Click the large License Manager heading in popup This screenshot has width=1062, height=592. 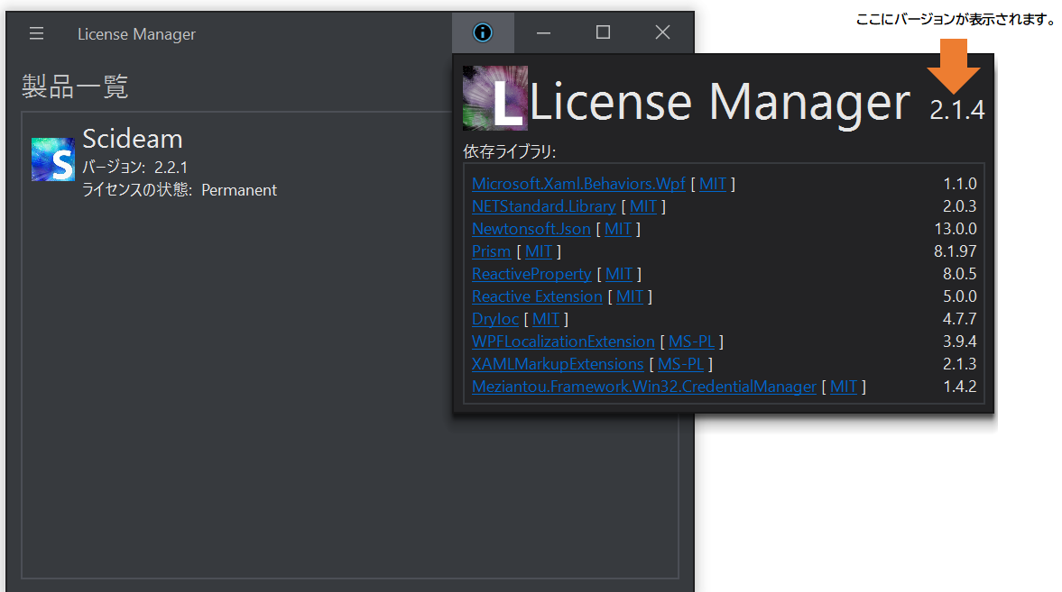coord(719,103)
